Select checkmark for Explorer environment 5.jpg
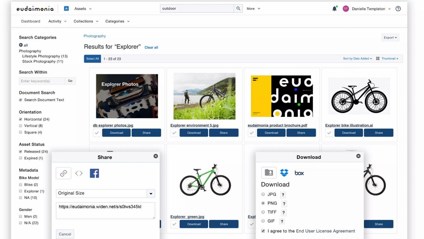 click(174, 133)
